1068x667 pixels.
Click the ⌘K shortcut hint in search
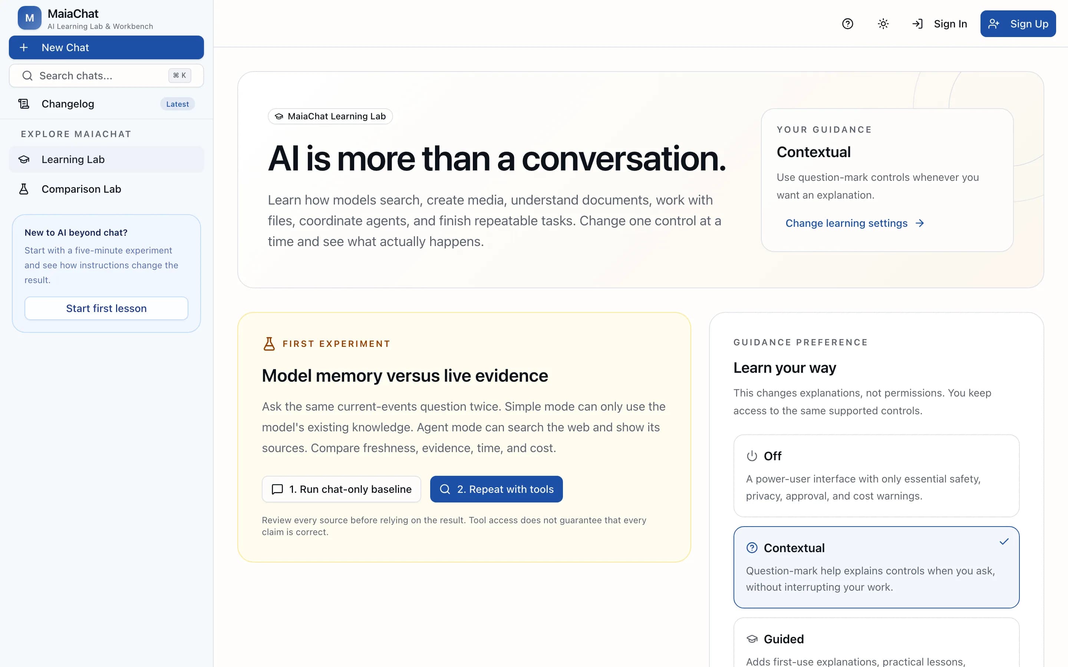[179, 76]
